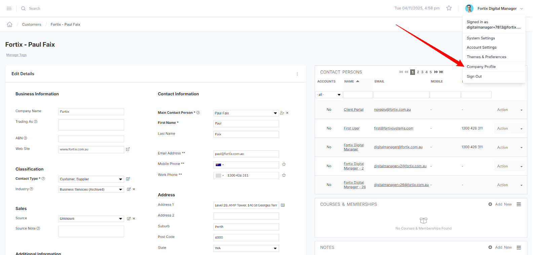538x255 pixels.
Task: Jump to last contact persons page
Action: pos(441,72)
